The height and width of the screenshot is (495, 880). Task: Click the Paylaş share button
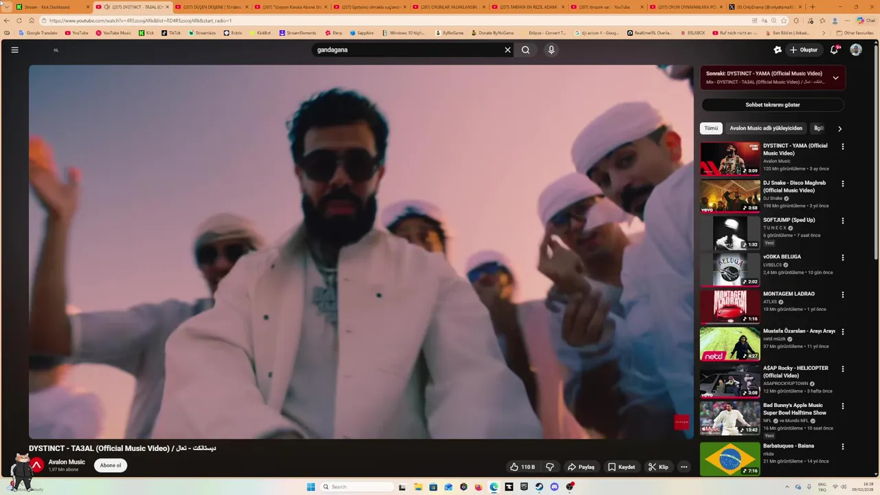581,467
